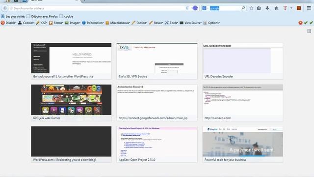Show bookmarks list clipboard icon
The image size is (314, 177).
(x=259, y=8)
